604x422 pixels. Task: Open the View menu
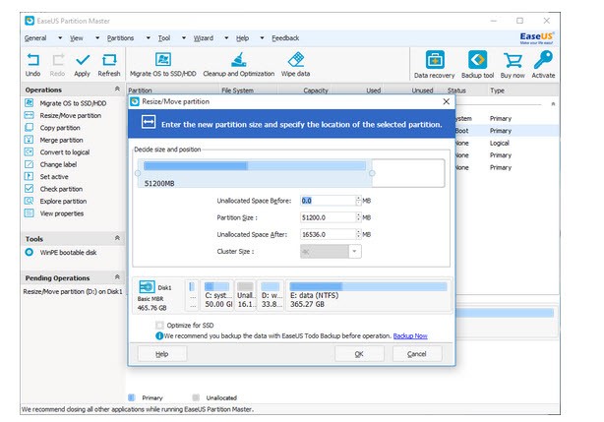pos(77,38)
